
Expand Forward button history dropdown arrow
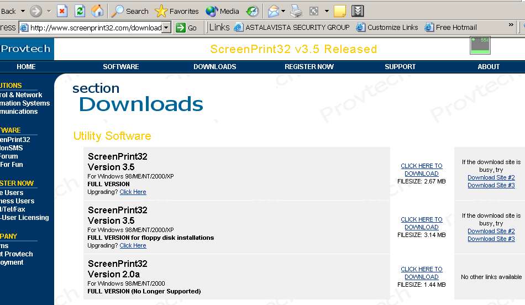[49, 12]
